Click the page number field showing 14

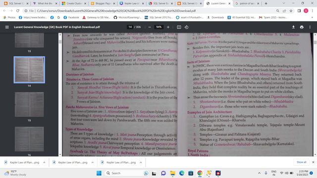pos(130,27)
